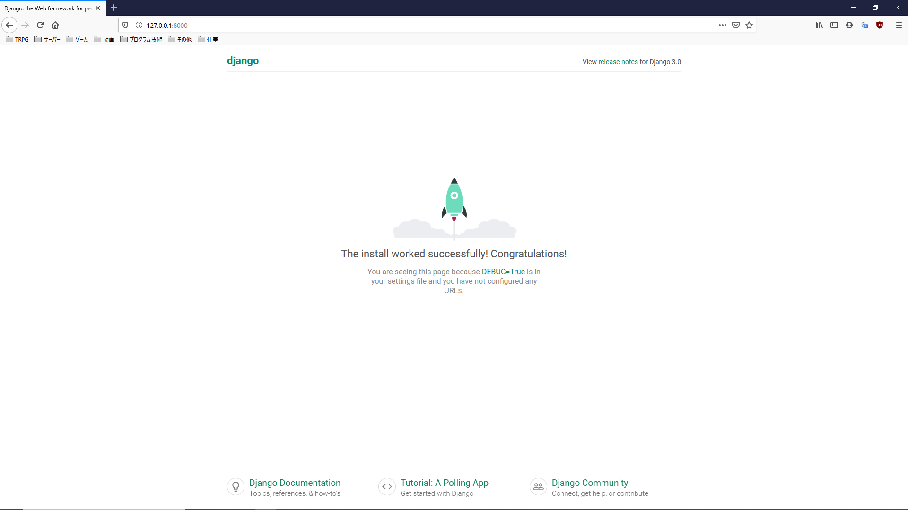Open the Firefox hamburger menu
The width and height of the screenshot is (908, 510).
pos(899,25)
